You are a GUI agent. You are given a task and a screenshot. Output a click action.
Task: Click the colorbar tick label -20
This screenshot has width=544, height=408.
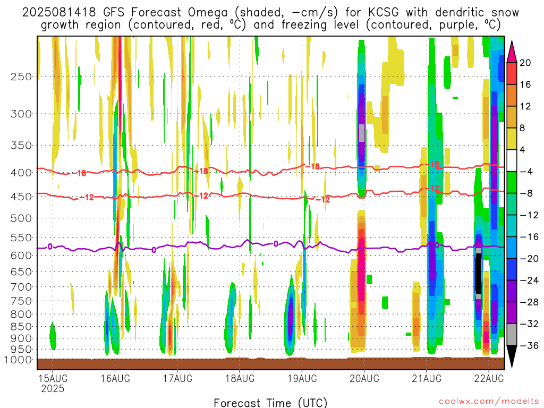tap(529, 259)
